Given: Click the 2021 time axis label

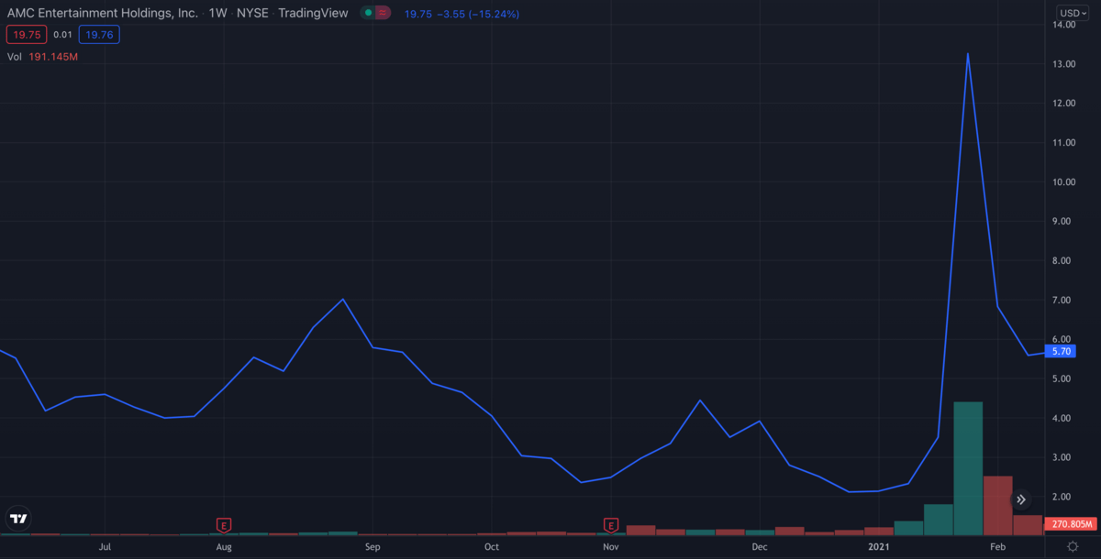Looking at the screenshot, I should [x=879, y=547].
